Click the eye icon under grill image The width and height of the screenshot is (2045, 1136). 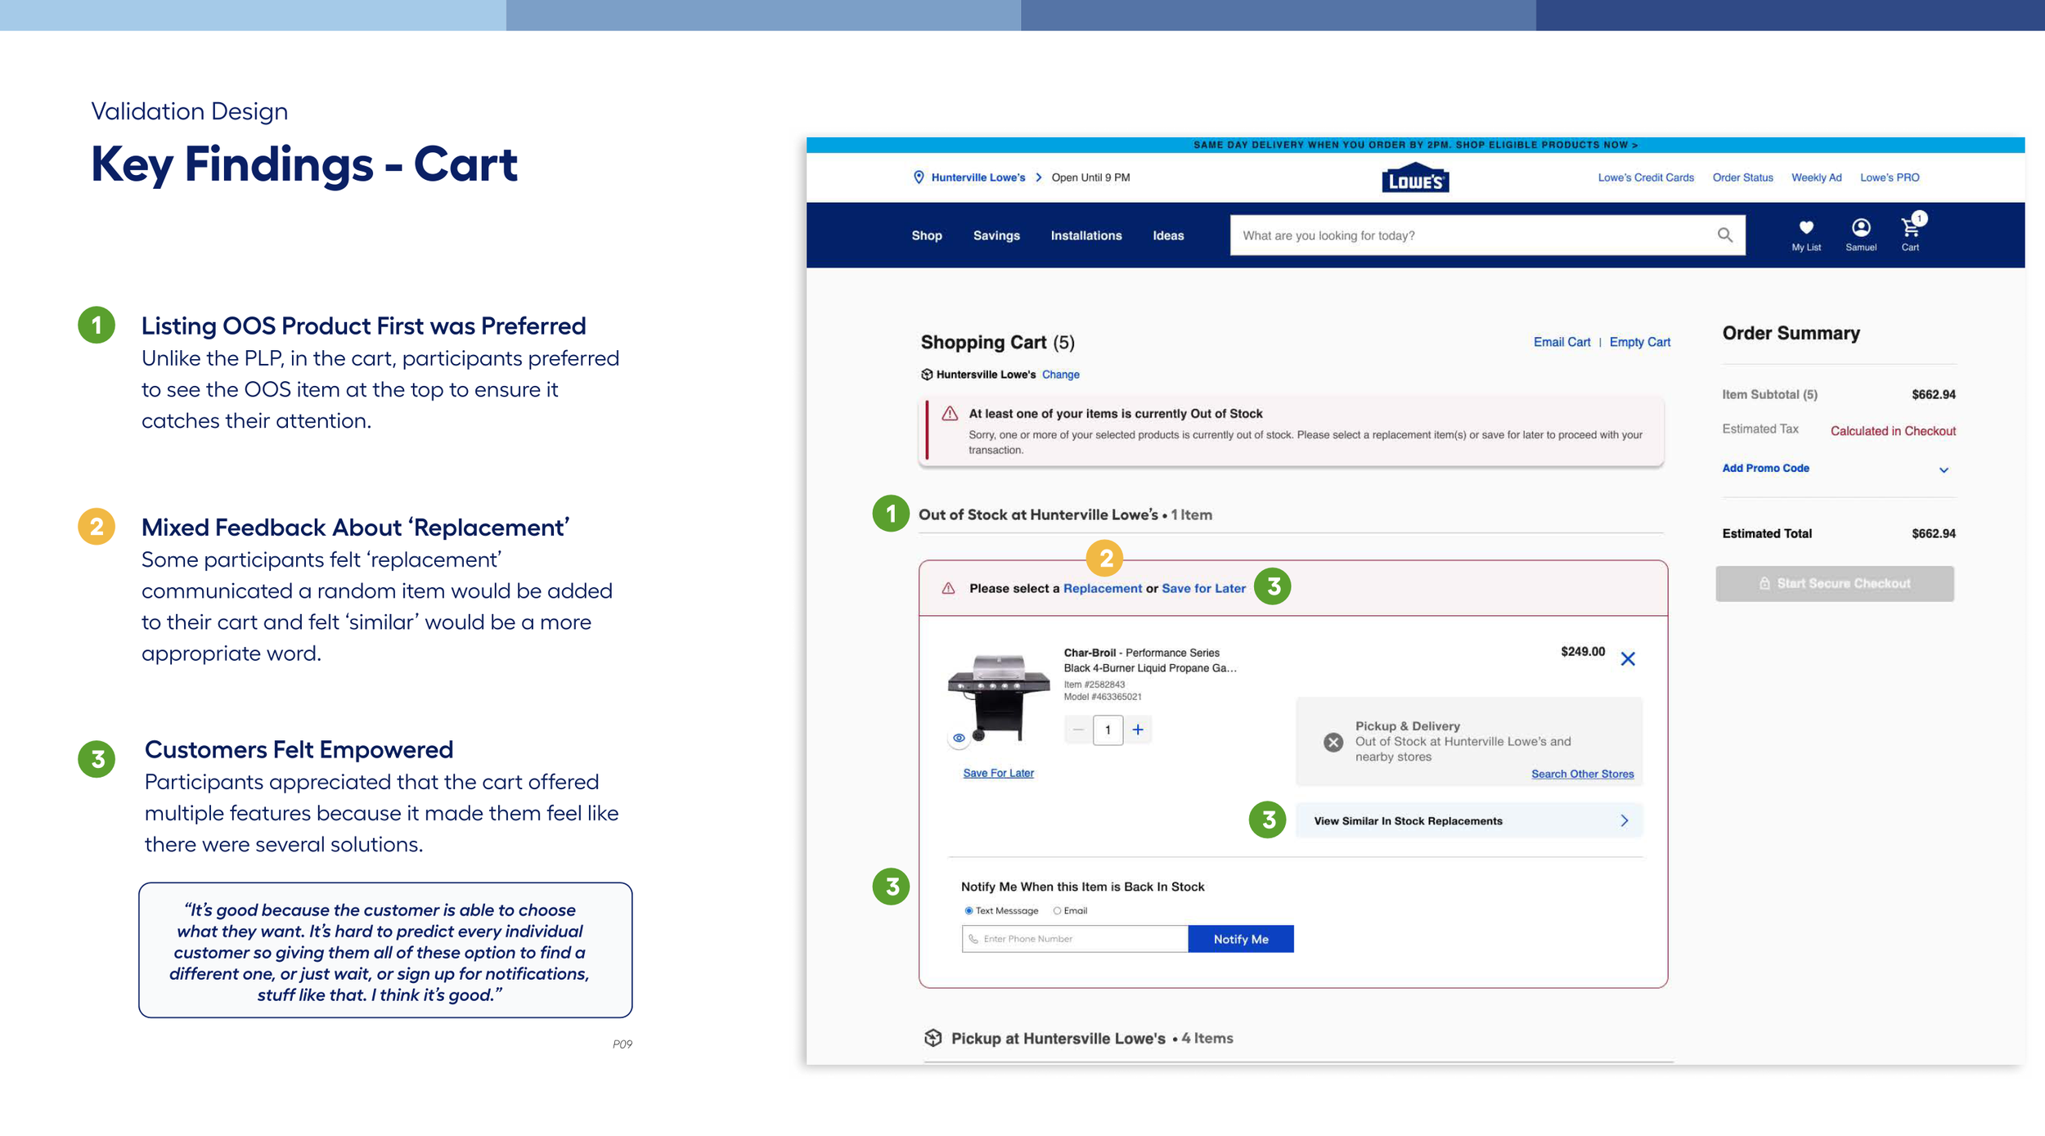coord(959,738)
